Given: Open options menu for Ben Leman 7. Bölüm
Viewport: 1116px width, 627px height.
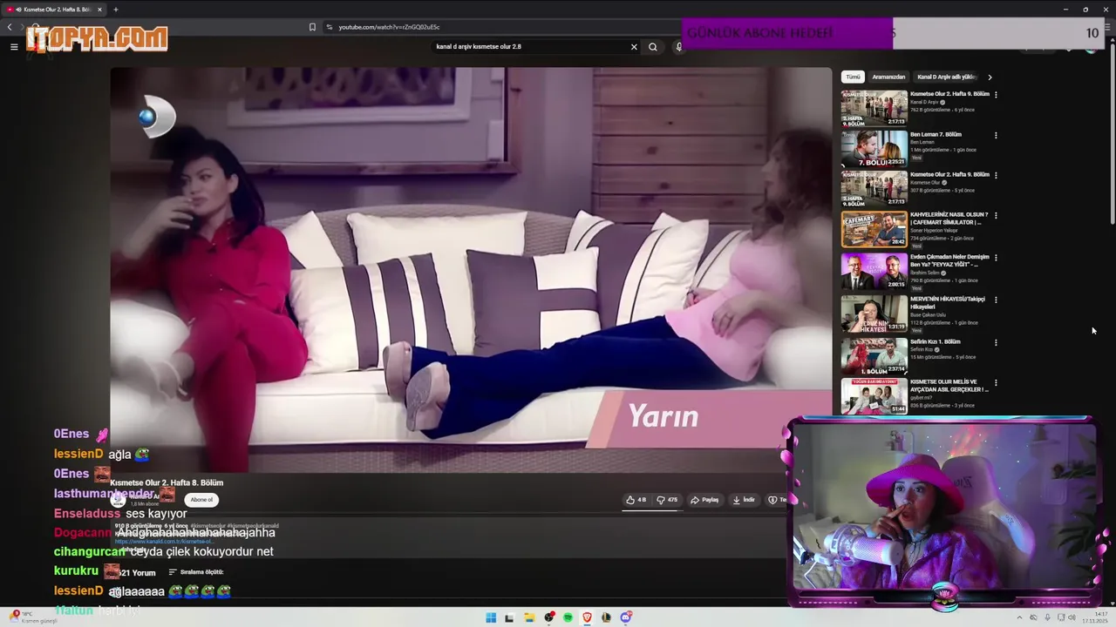Looking at the screenshot, I should pyautogui.click(x=996, y=135).
